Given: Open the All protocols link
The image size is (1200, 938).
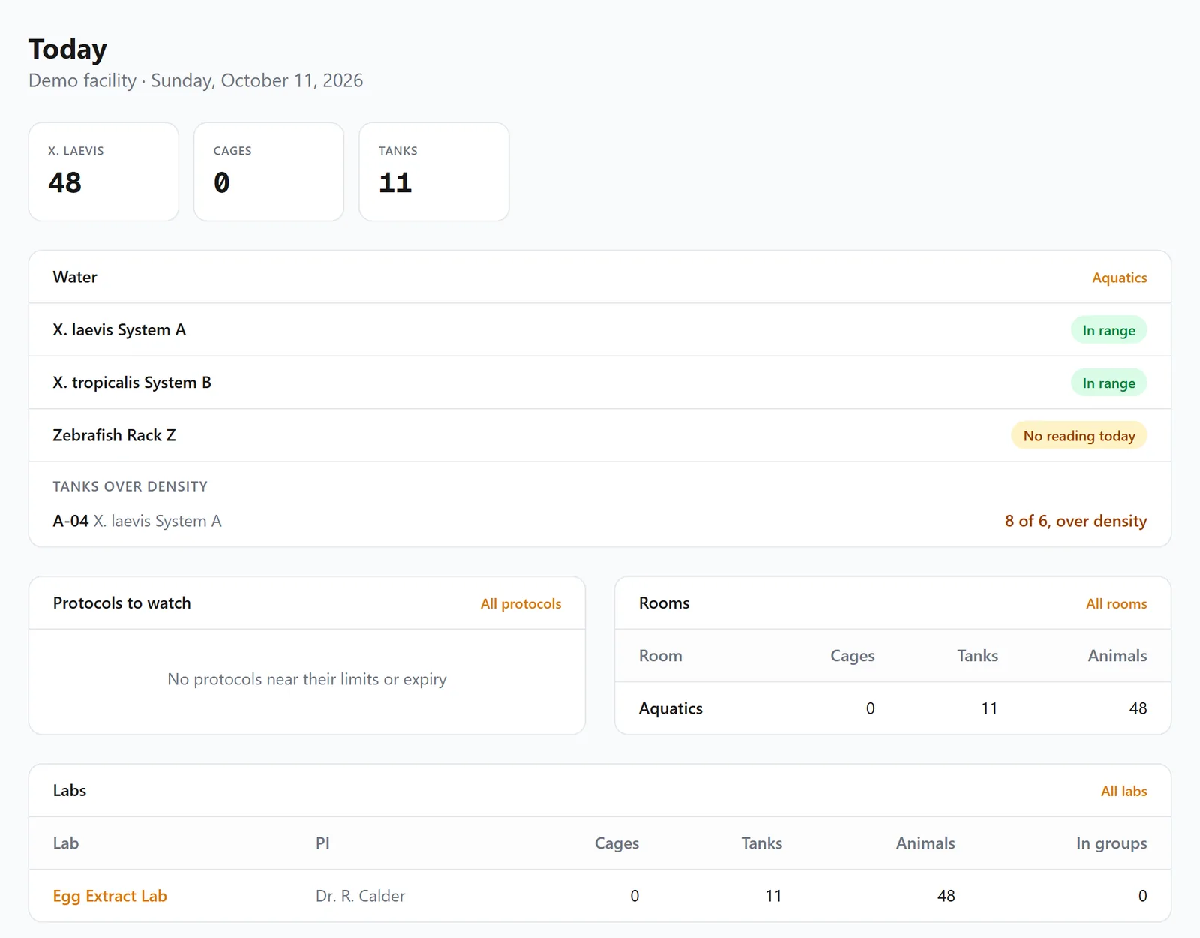Looking at the screenshot, I should [x=520, y=603].
